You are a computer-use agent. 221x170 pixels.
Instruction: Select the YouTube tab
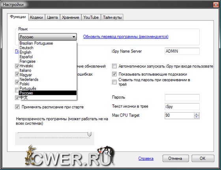[91, 17]
